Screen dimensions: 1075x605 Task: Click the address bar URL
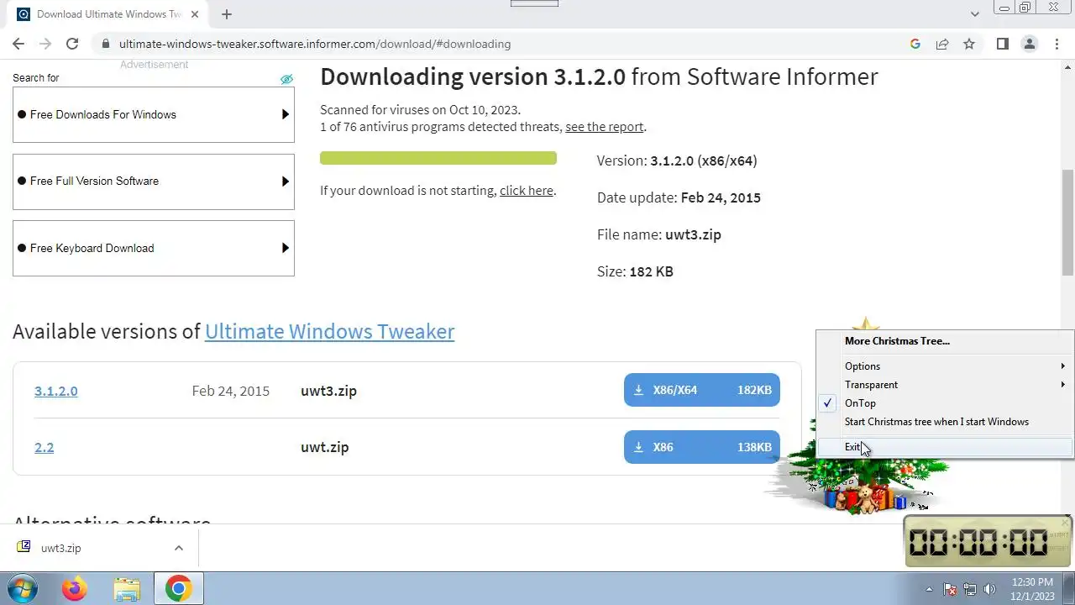tap(315, 44)
